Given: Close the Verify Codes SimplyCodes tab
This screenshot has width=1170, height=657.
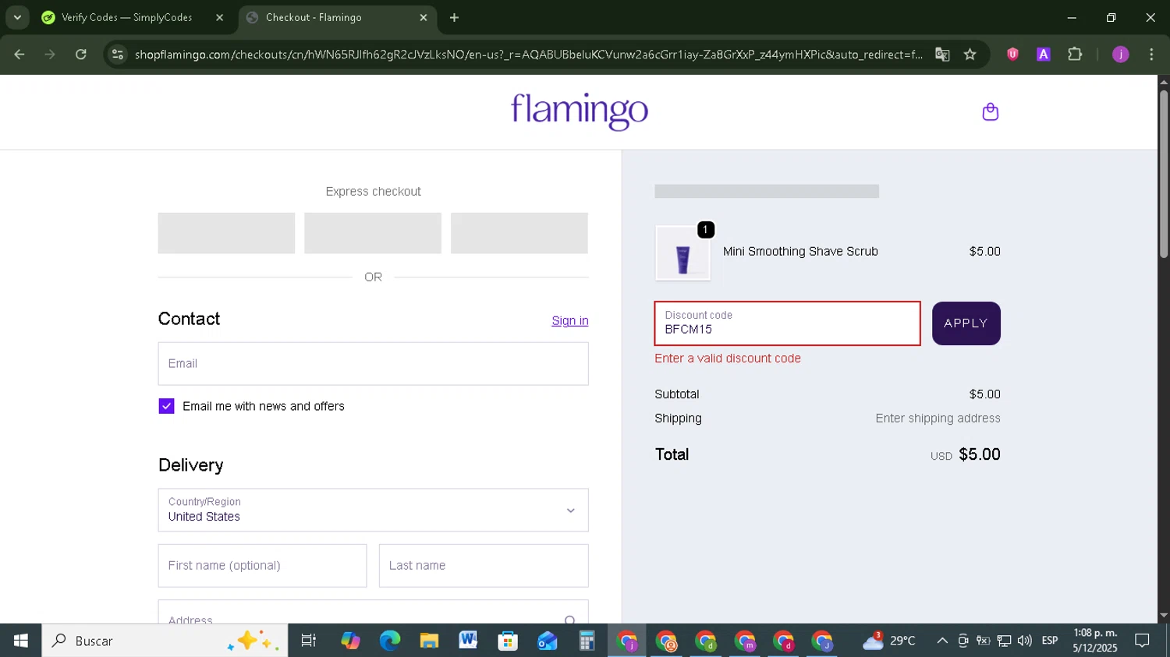Looking at the screenshot, I should [219, 17].
